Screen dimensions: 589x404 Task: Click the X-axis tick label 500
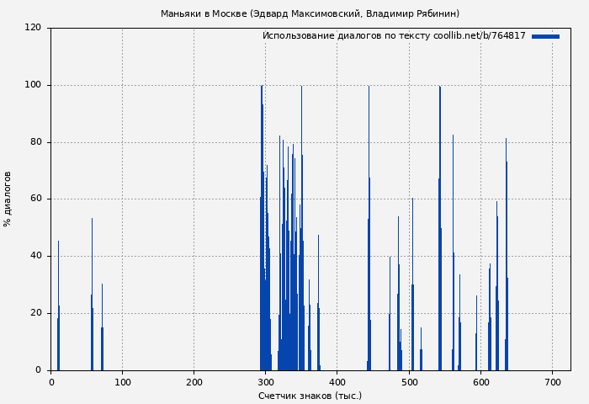[x=409, y=382]
